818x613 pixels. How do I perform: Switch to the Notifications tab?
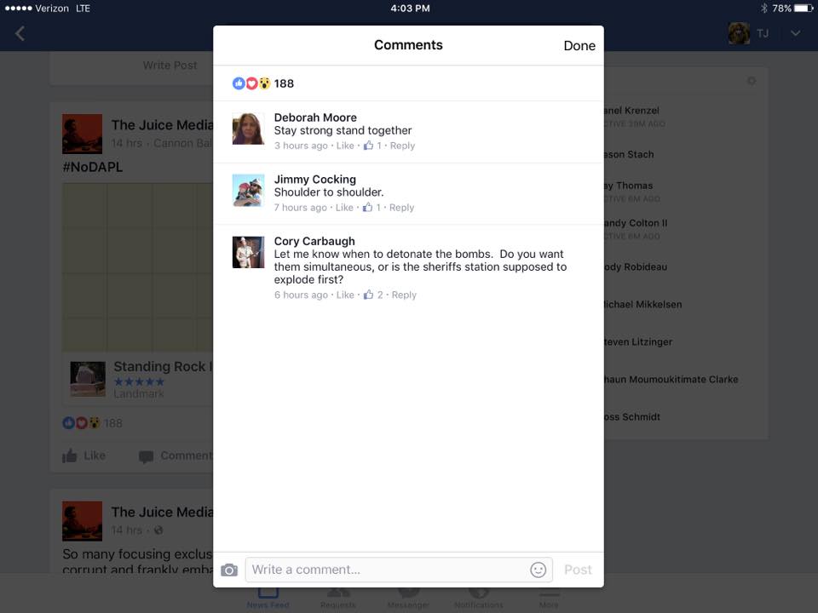point(479,597)
